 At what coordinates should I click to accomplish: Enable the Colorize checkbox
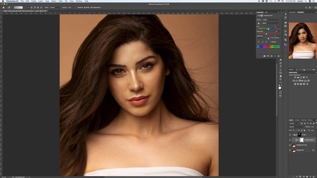269,42
